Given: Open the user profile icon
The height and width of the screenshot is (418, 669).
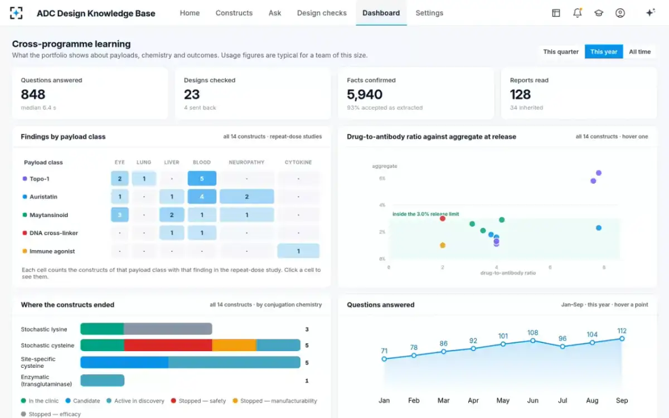Looking at the screenshot, I should (x=620, y=13).
